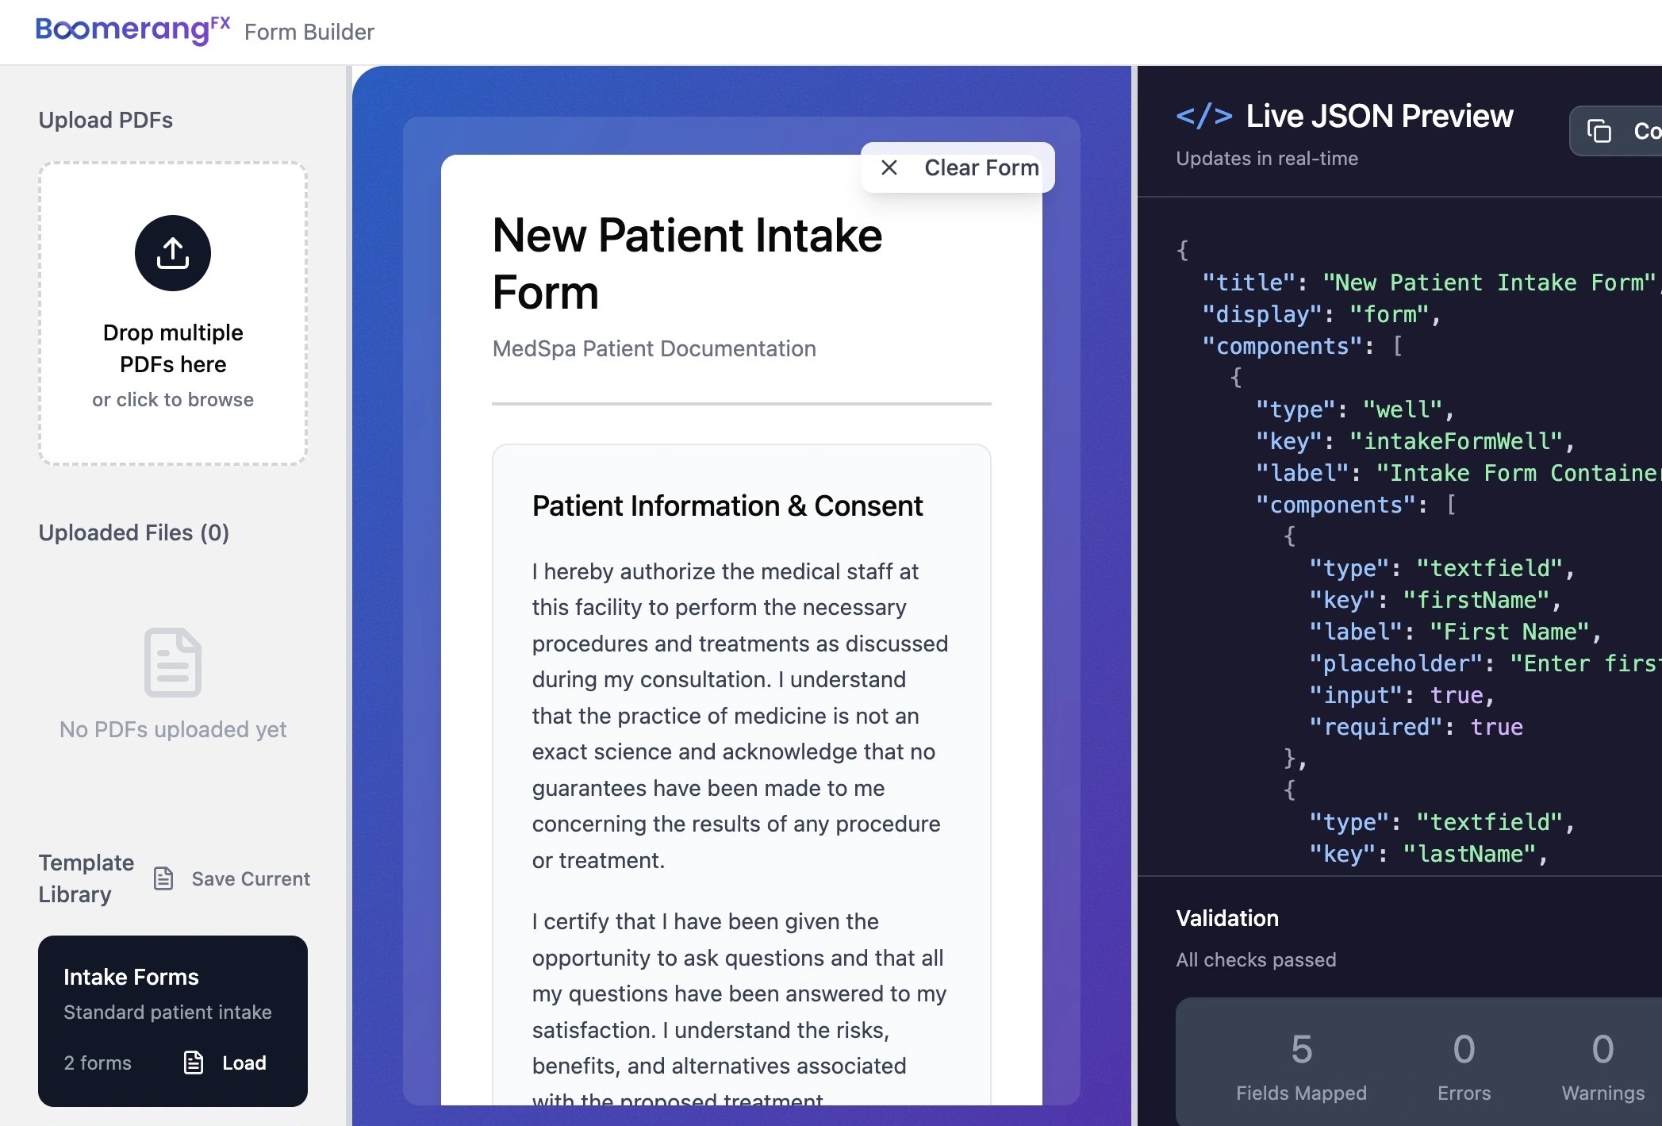Click the document icon beside Load
This screenshot has width=1662, height=1126.
[194, 1063]
